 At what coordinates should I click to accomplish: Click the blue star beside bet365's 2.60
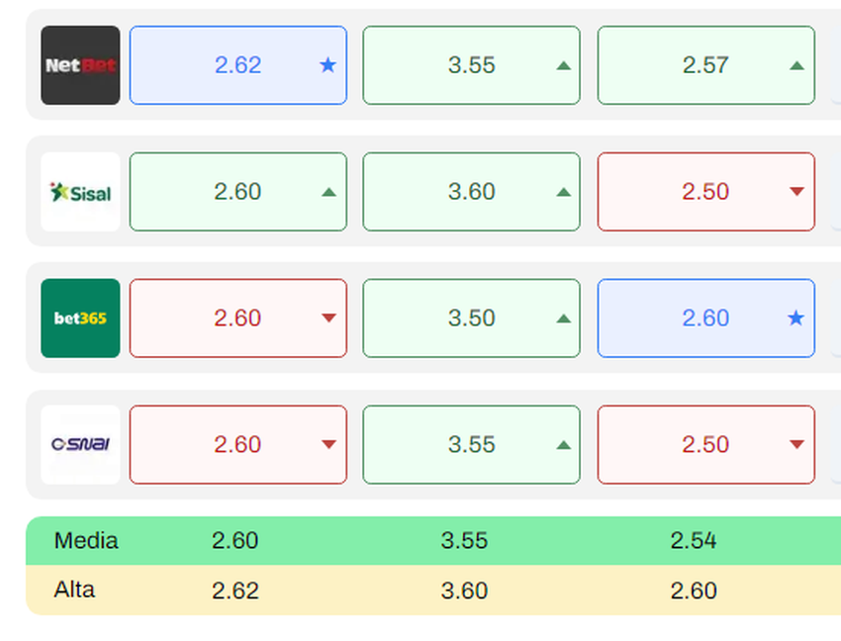795,319
